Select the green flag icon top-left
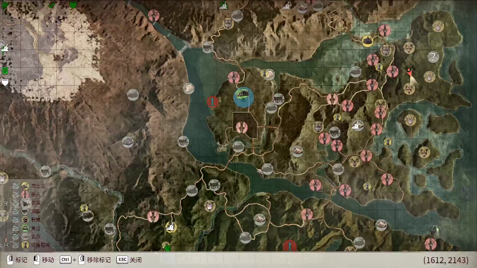Viewport: 477px width, 268px height. coord(5,5)
